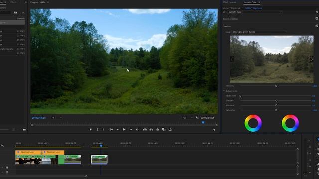Open the Look dropdown showing green_forest
The image size is (319, 179).
pos(260,32)
